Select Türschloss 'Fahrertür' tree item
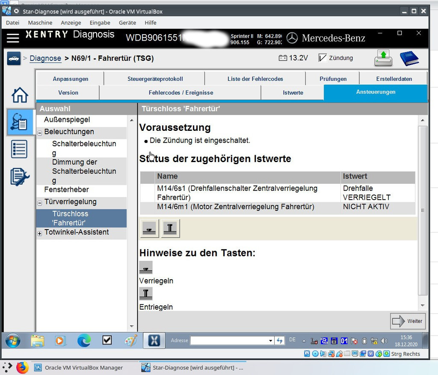 click(82, 218)
